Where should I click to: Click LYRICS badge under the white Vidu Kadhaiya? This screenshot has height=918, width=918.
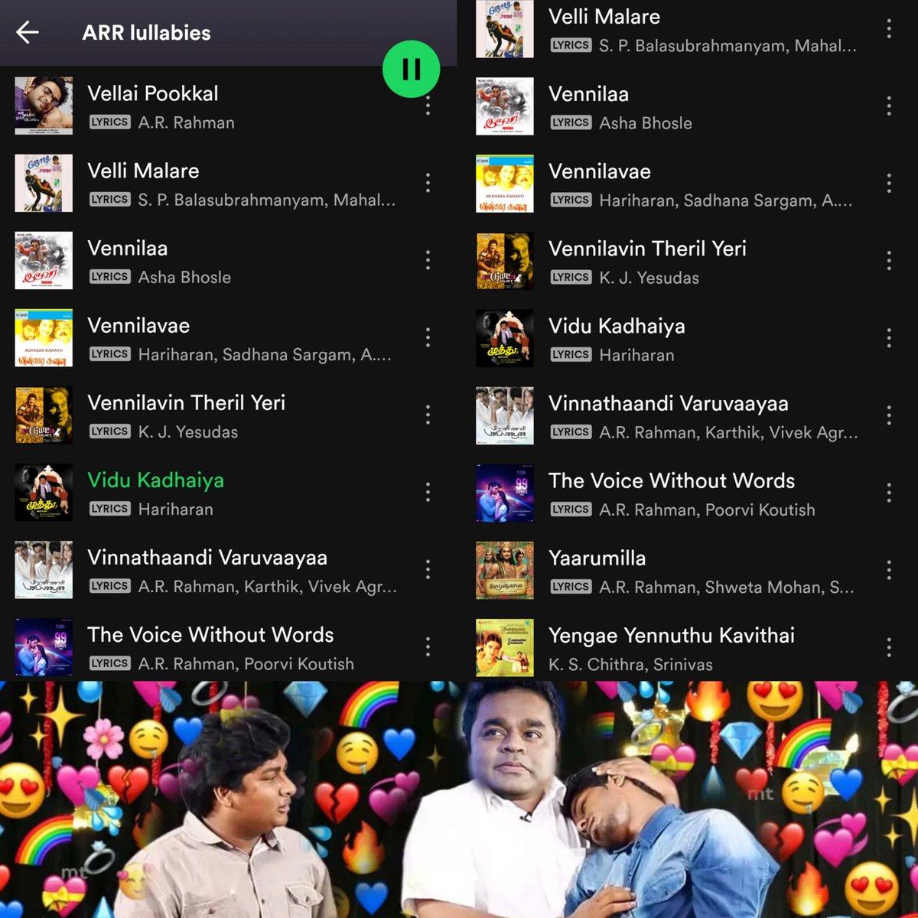[571, 355]
